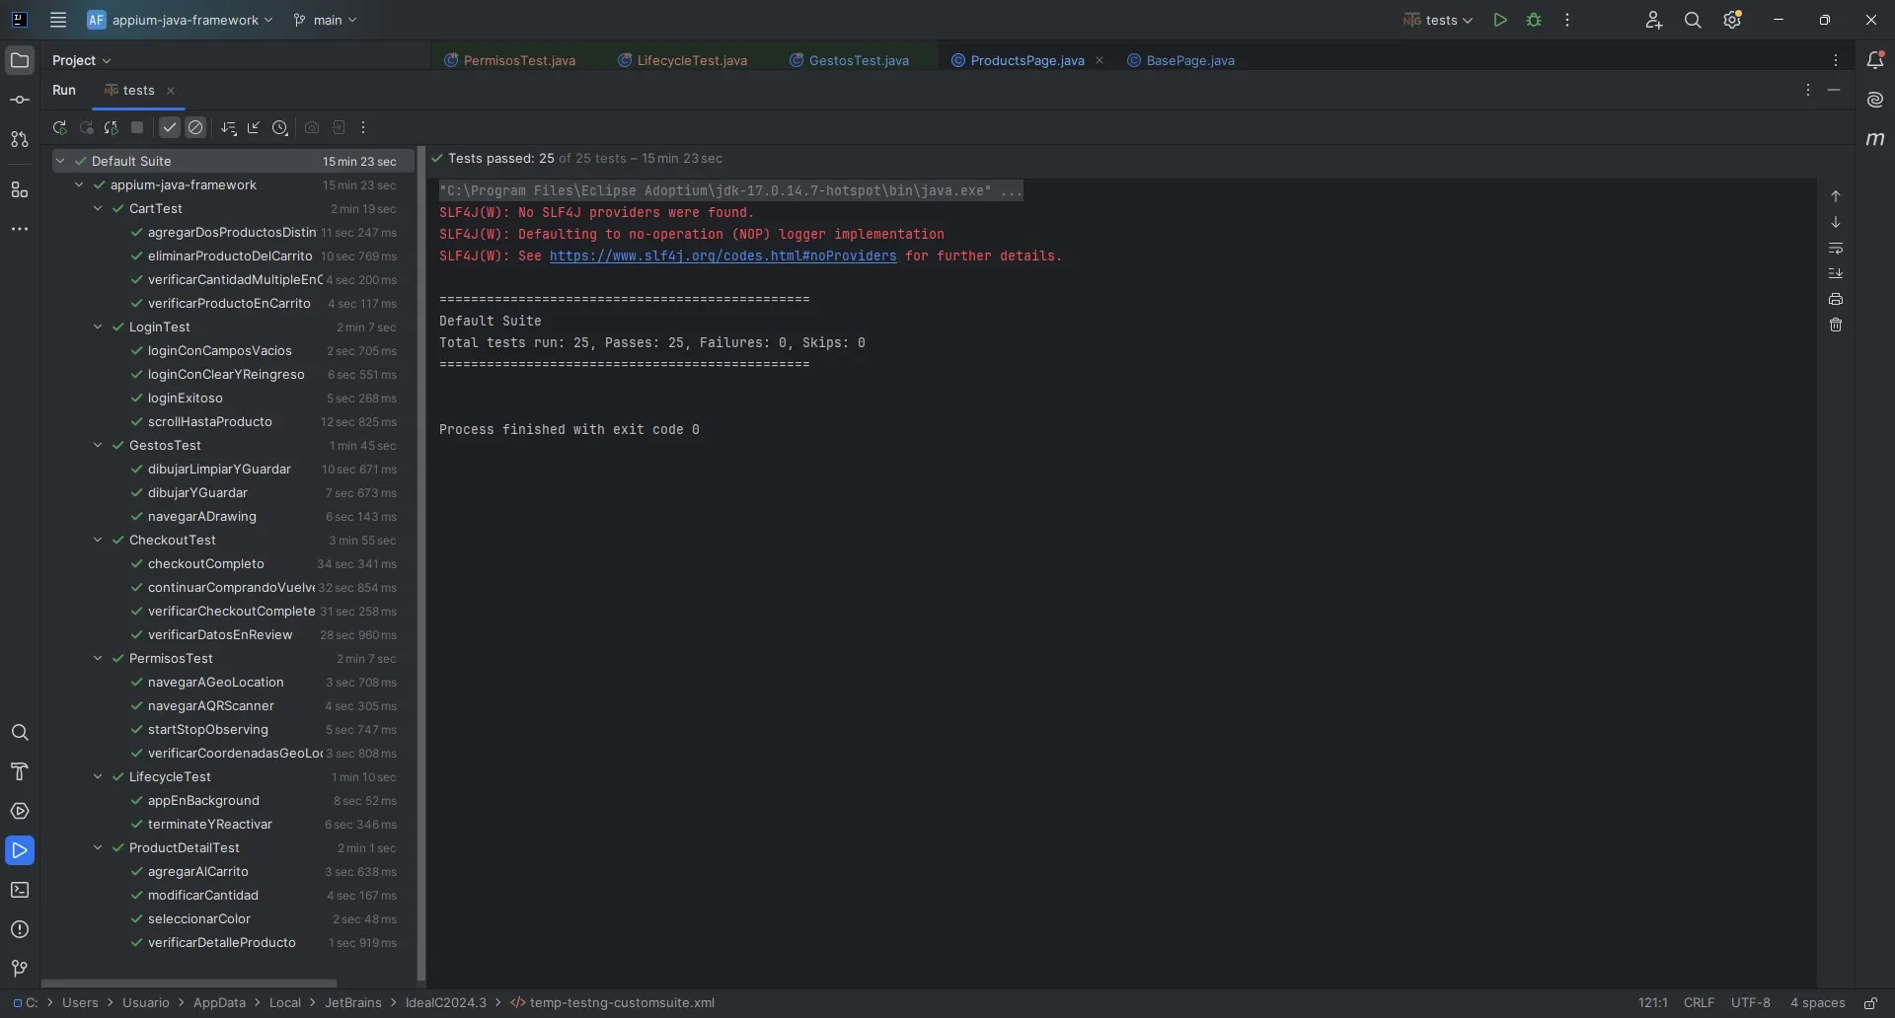Open the tests run configuration dropdown
The image size is (1895, 1018).
click(x=1438, y=20)
